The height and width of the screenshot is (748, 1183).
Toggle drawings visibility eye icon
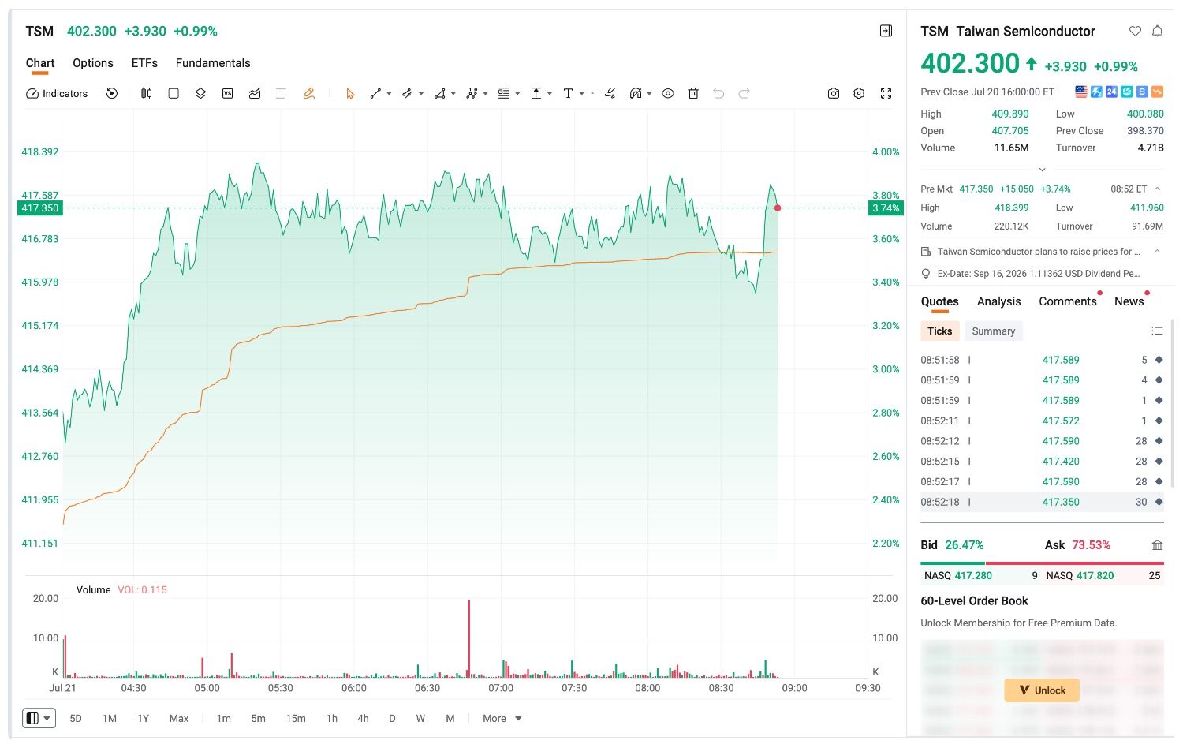[668, 93]
